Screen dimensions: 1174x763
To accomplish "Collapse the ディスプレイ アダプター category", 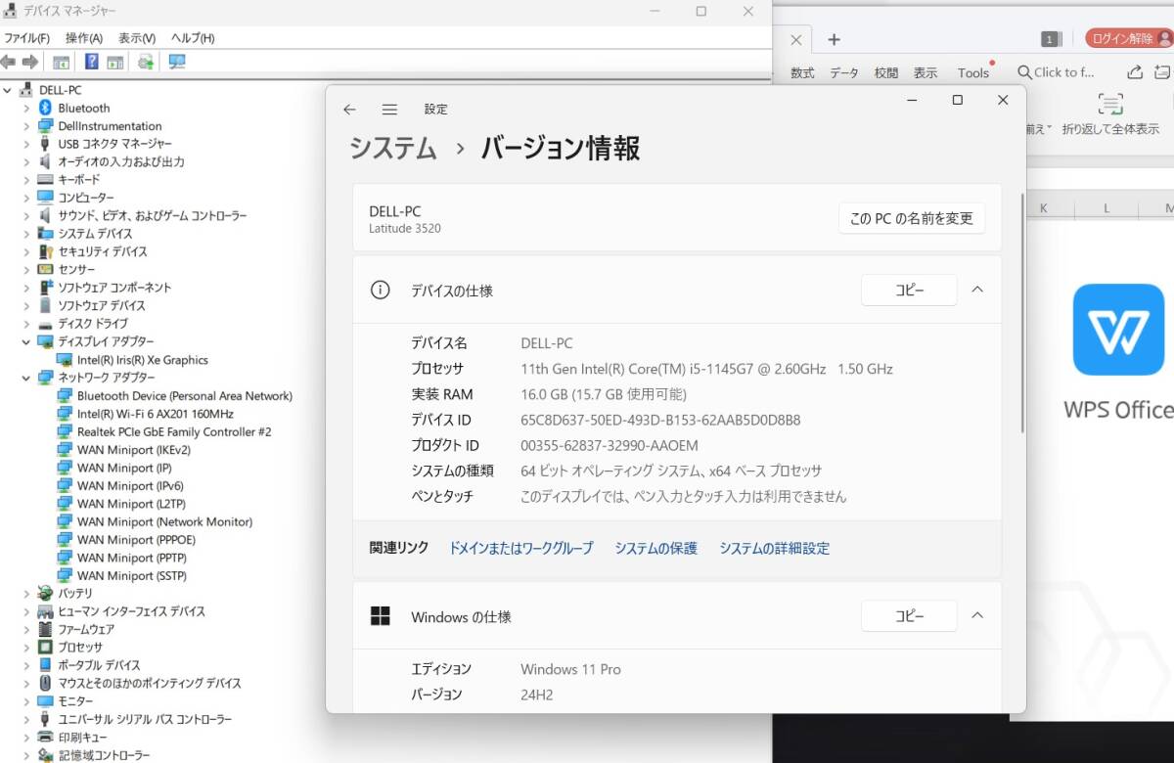I will pos(26,341).
